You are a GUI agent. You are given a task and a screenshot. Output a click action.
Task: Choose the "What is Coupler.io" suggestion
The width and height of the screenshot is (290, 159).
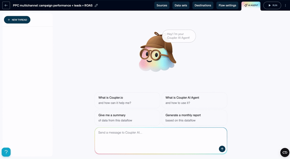coord(127,100)
